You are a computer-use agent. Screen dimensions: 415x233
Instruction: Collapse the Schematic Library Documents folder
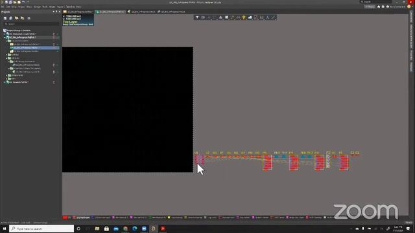point(9,69)
